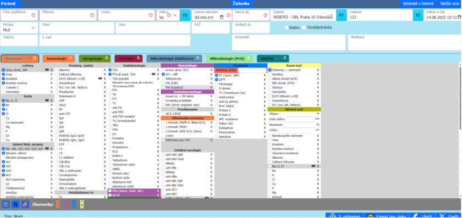This screenshot has width=462, height=218.
Task: Click the R badge on the Imunologie tab
Action: pos(70,58)
